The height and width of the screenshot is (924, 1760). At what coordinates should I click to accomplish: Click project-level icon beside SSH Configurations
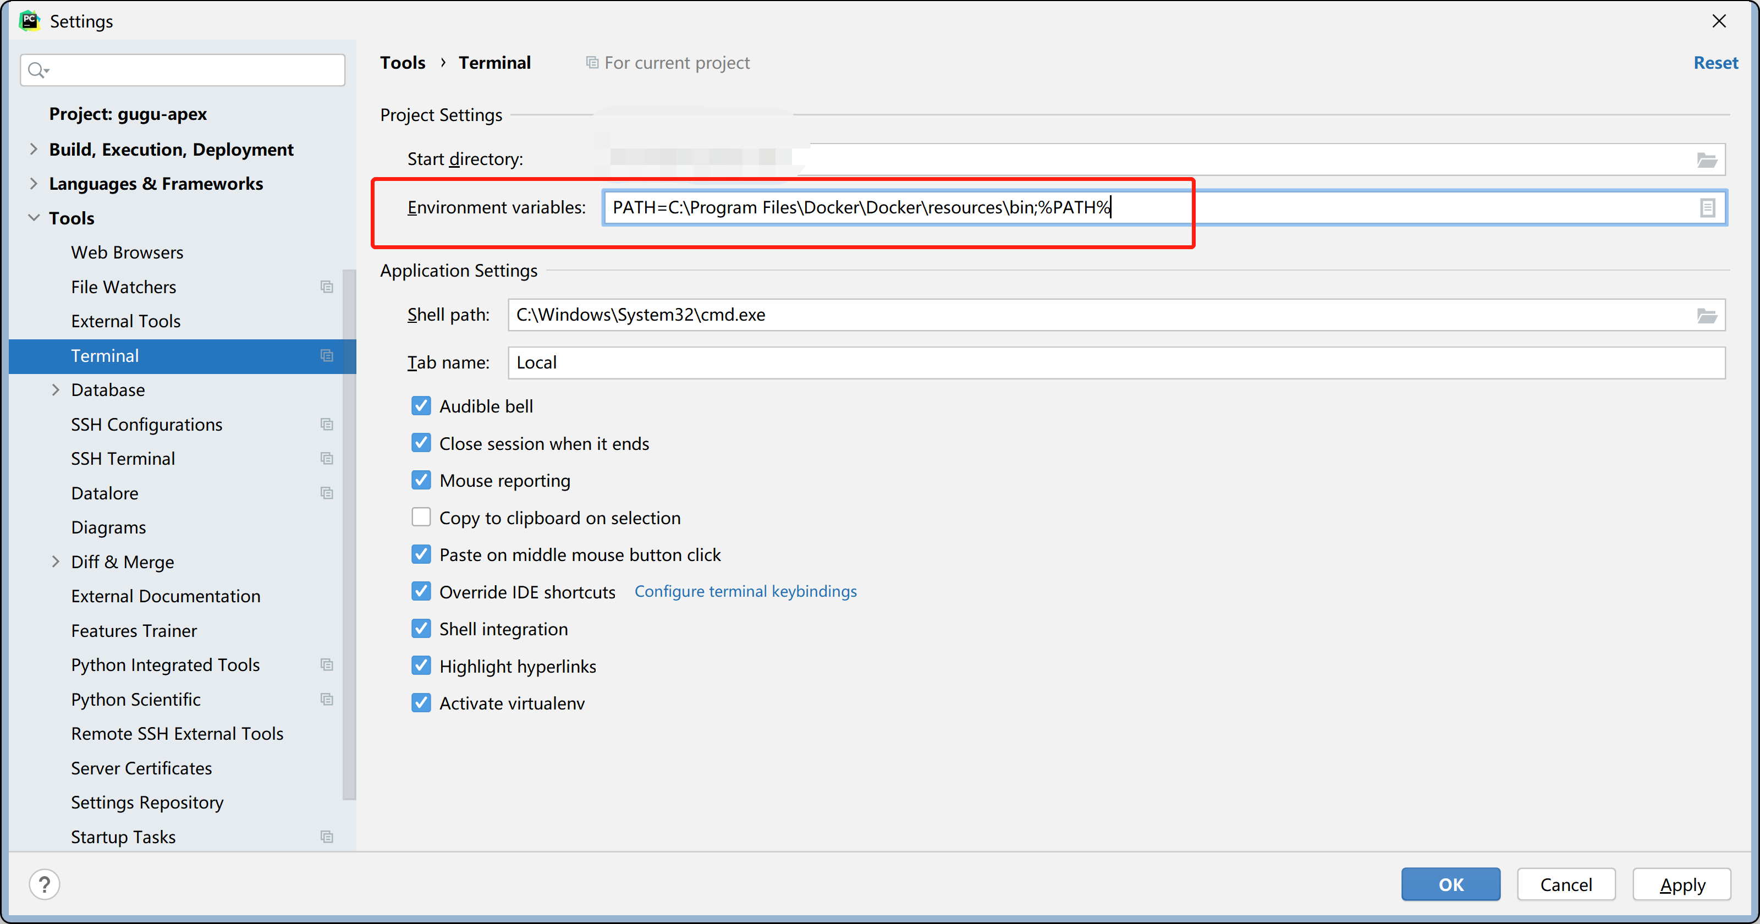pos(327,425)
